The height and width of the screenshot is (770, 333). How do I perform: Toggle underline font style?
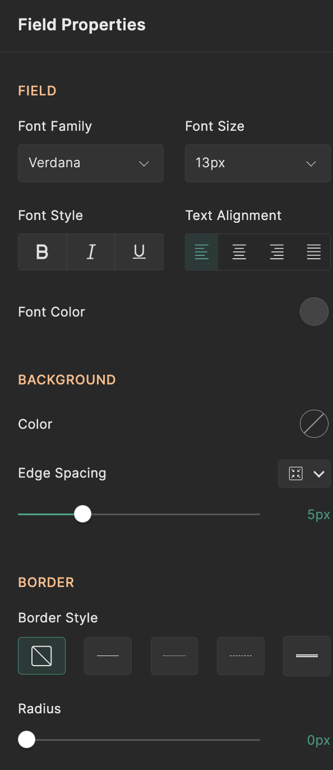(x=139, y=252)
